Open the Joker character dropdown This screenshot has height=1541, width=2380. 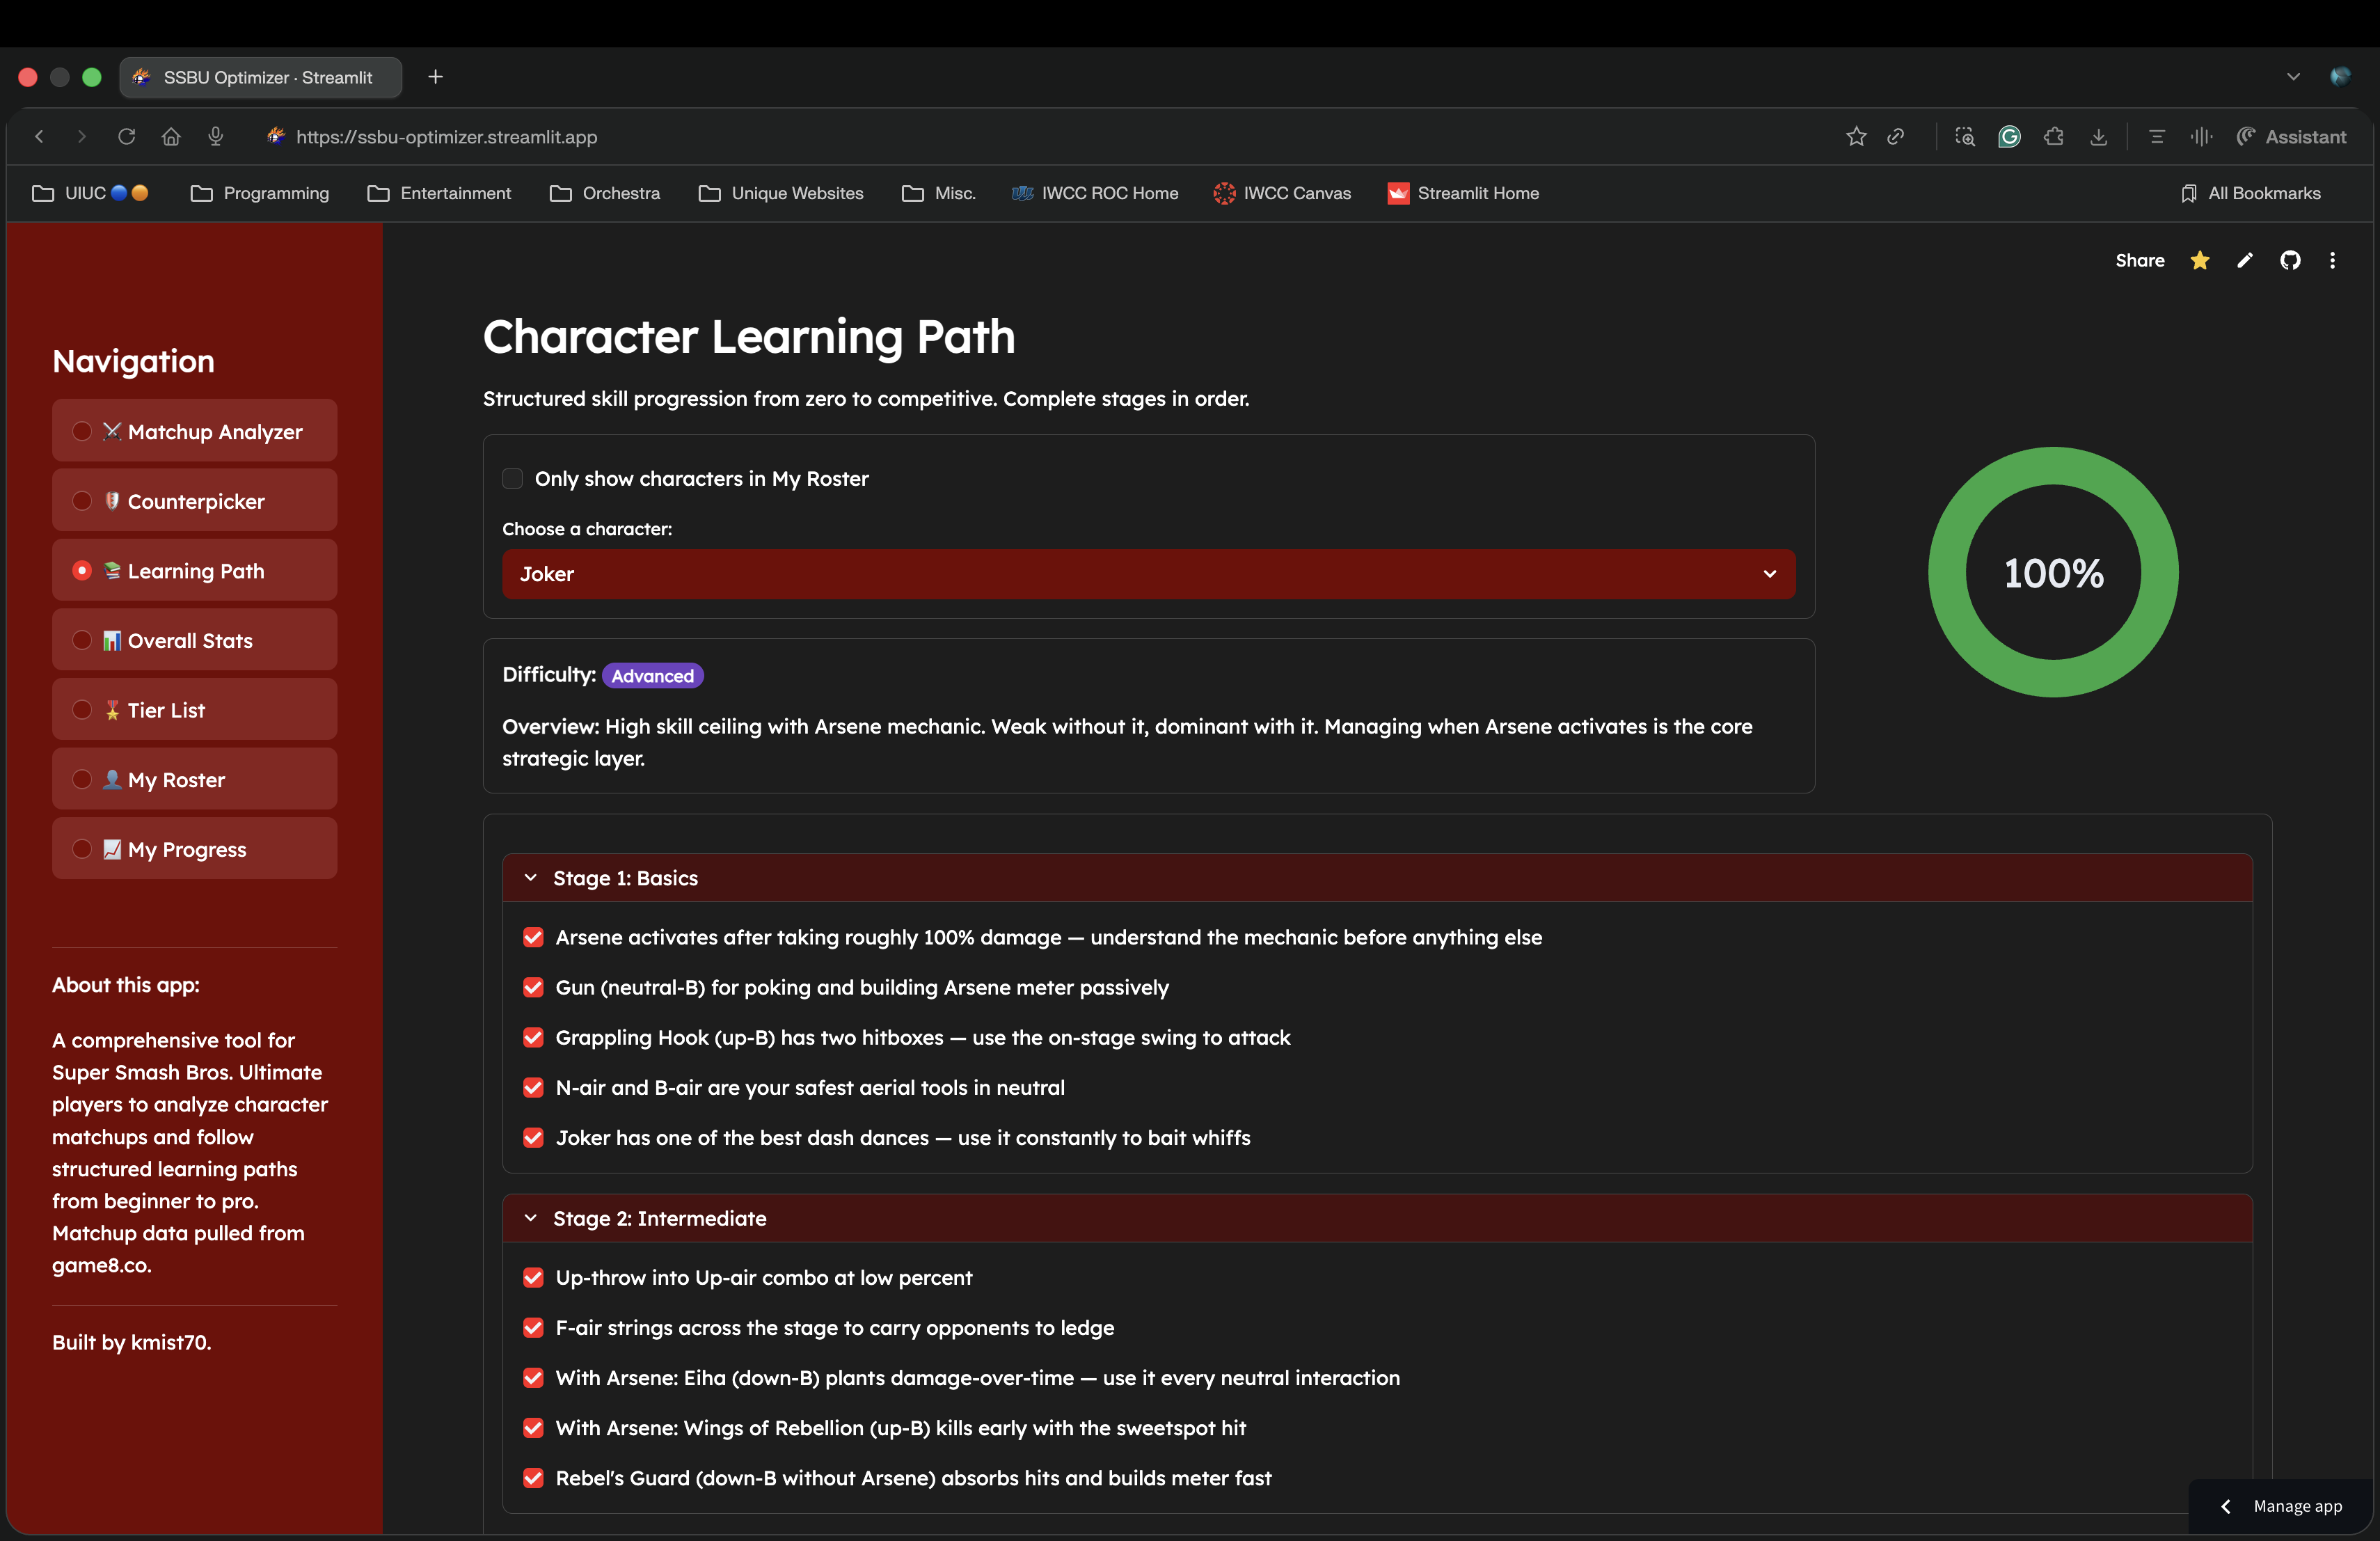[1148, 574]
